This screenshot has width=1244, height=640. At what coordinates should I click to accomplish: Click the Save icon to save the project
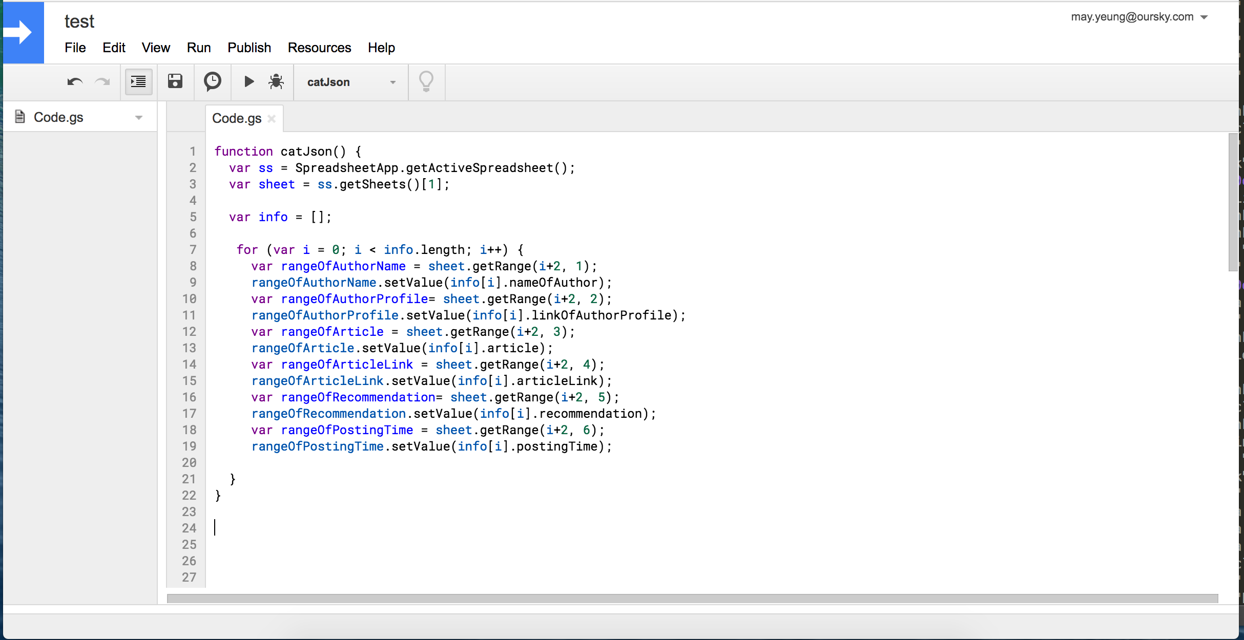tap(175, 81)
